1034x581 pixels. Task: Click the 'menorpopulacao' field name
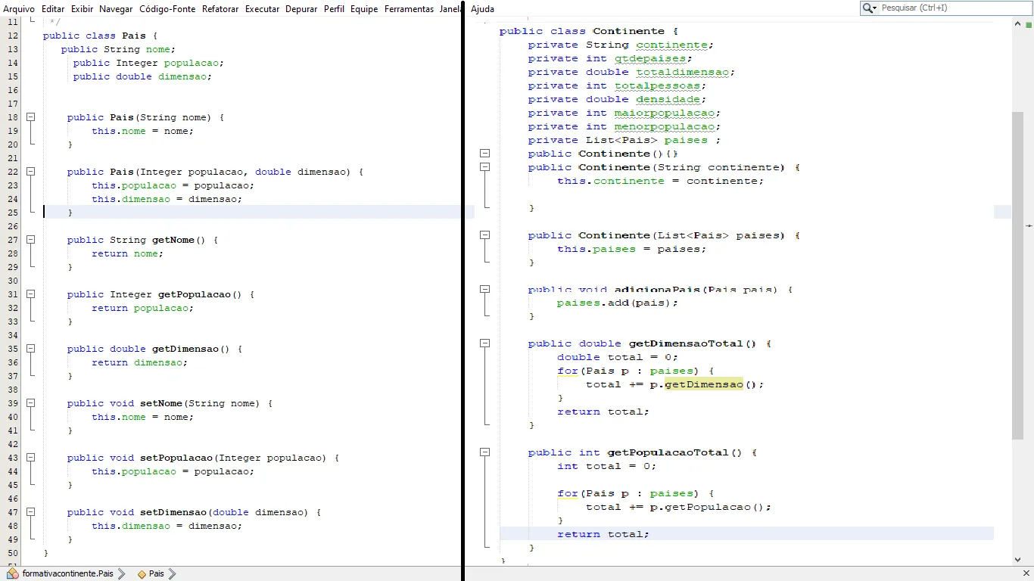(664, 126)
